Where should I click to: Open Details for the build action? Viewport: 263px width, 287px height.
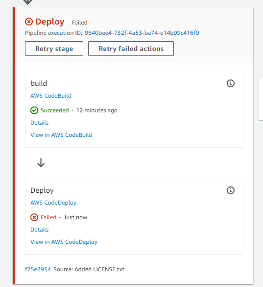40,123
